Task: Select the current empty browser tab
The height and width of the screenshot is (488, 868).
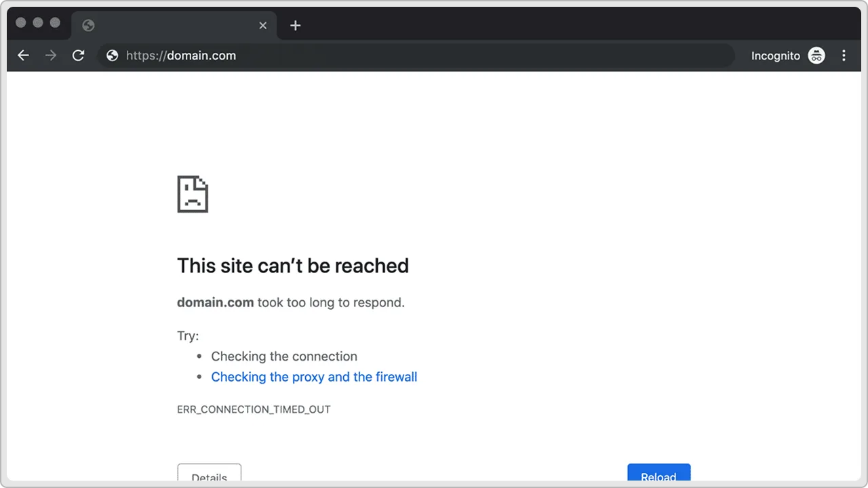Action: click(174, 26)
